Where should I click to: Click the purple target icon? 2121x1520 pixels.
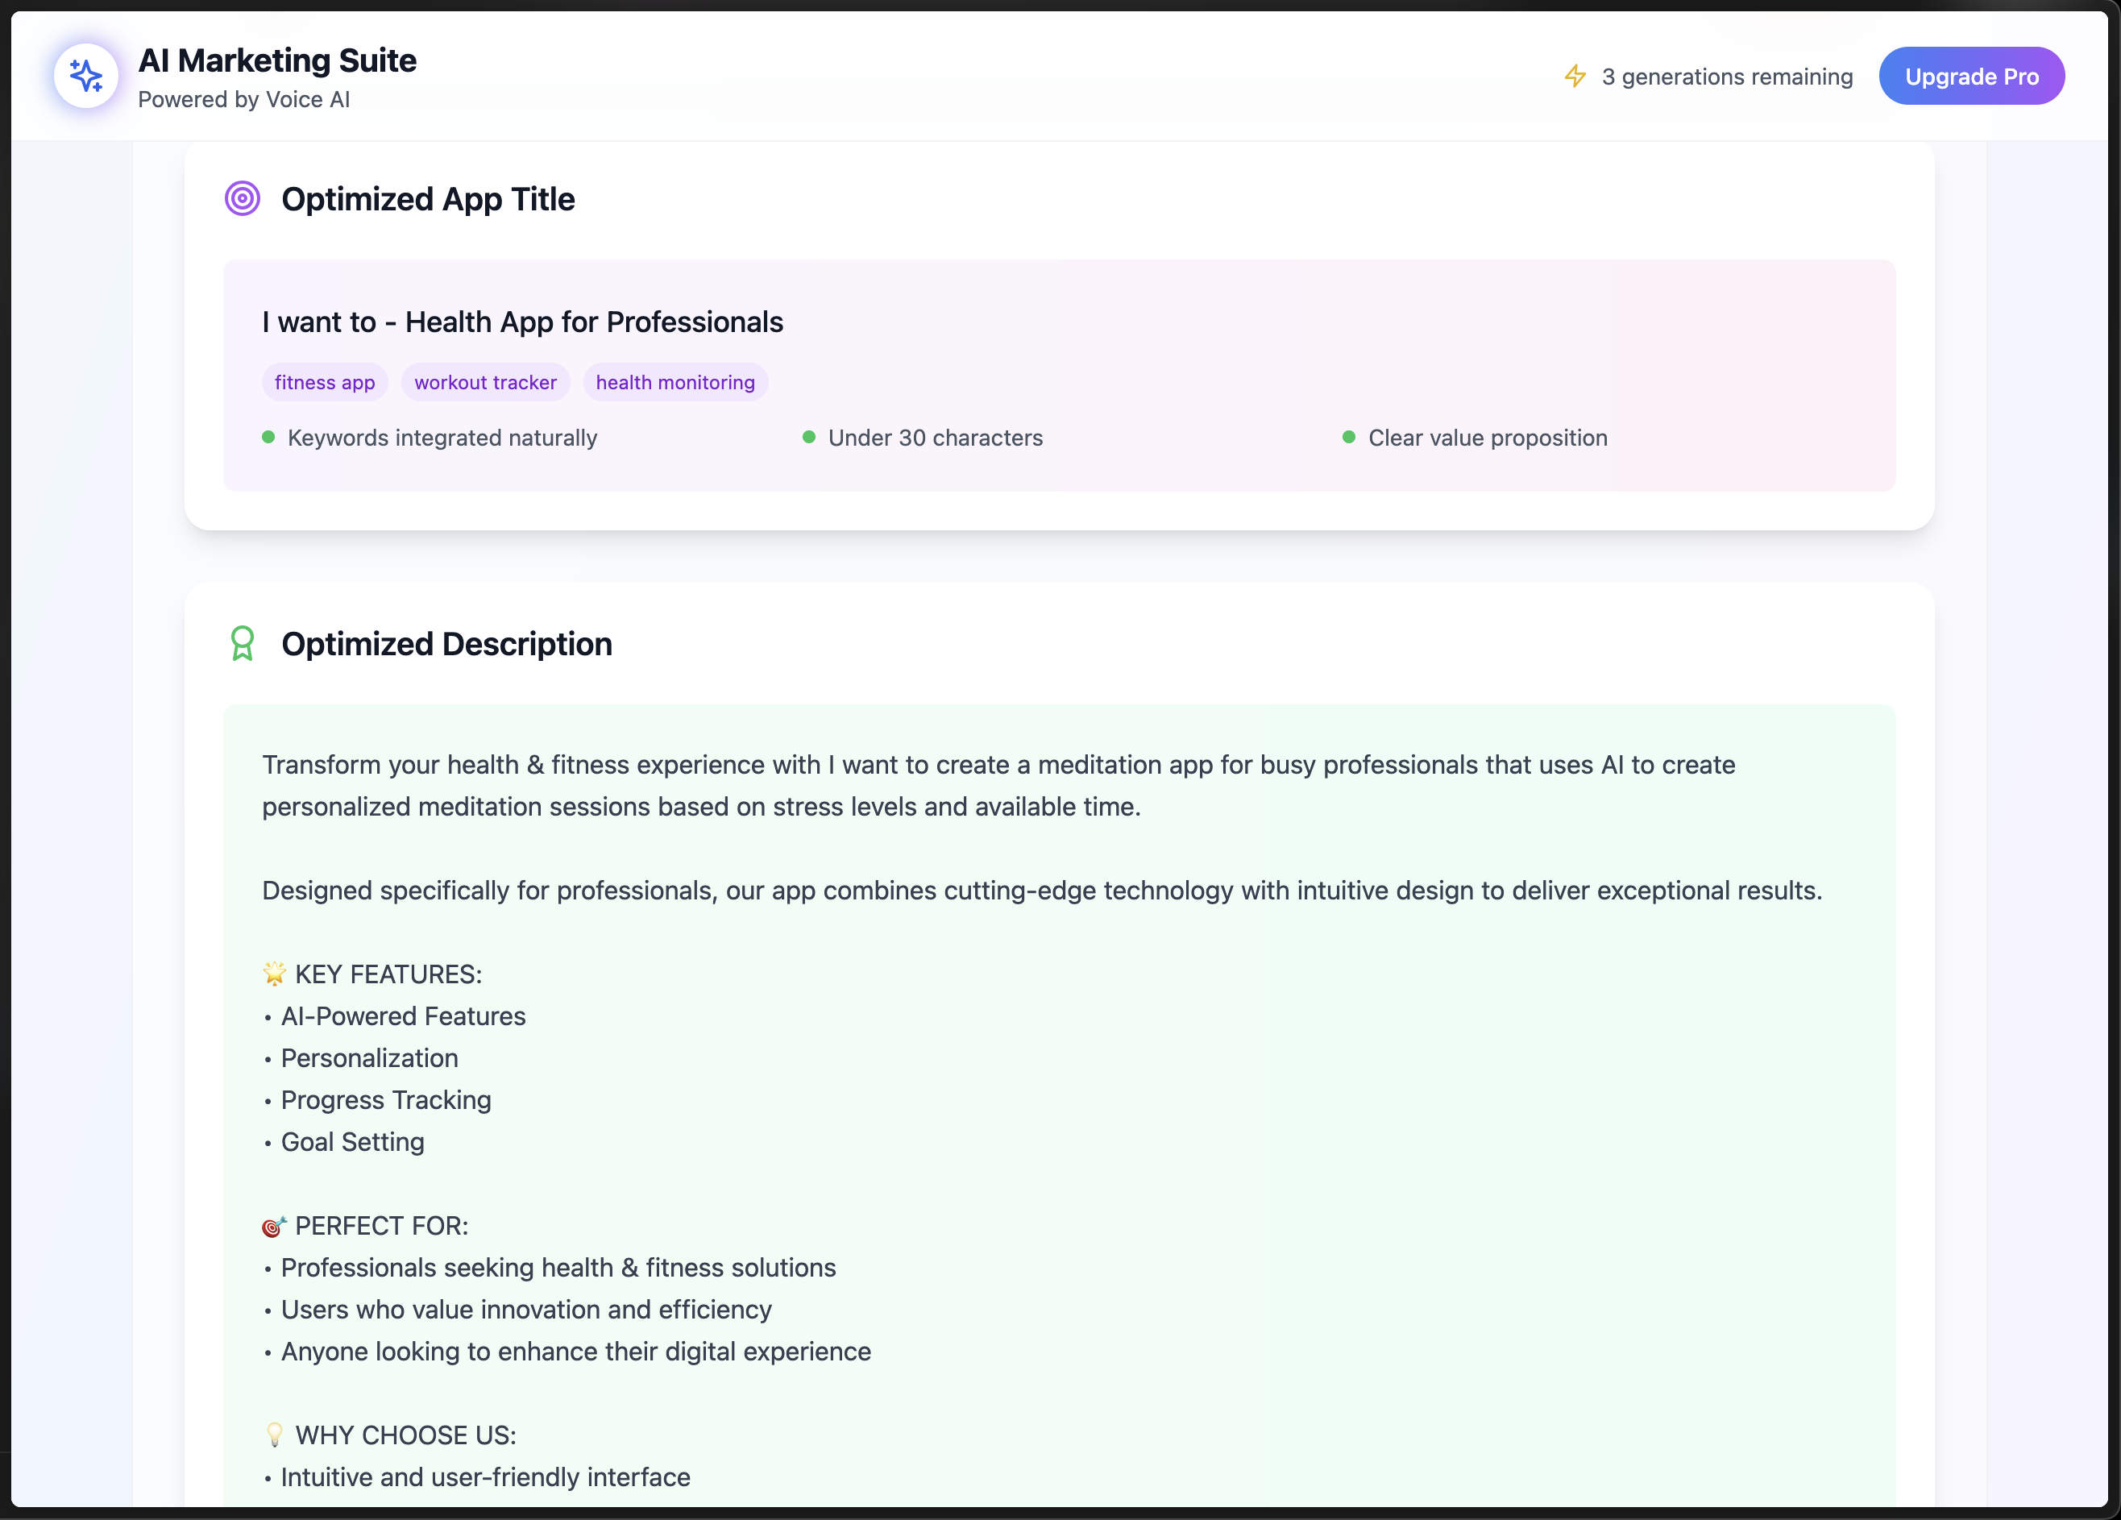tap(243, 198)
